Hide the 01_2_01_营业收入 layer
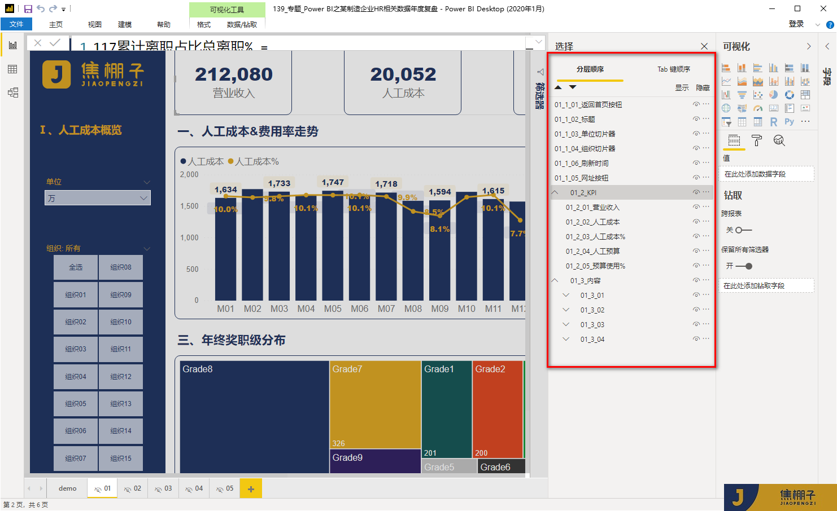837x511 pixels. [x=696, y=207]
